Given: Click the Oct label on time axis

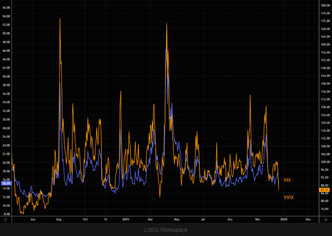Looking at the screenshot, I should (x=85, y=219).
